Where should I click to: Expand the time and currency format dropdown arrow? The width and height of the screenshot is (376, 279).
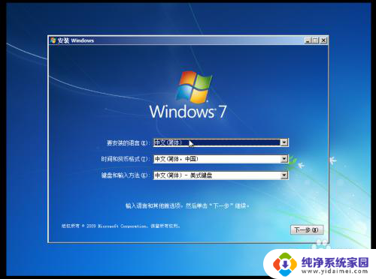click(x=284, y=159)
